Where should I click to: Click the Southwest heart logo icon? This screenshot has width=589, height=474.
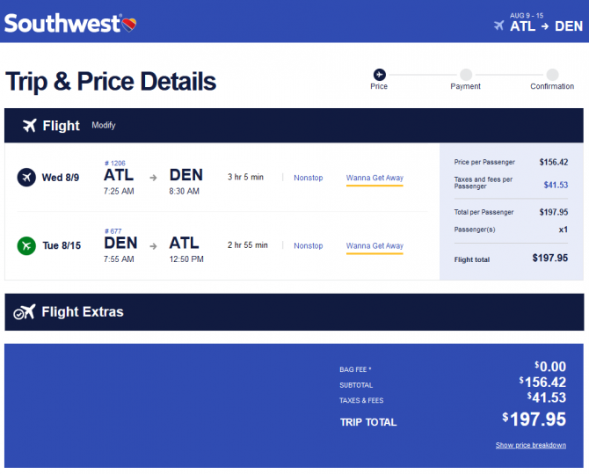click(129, 25)
